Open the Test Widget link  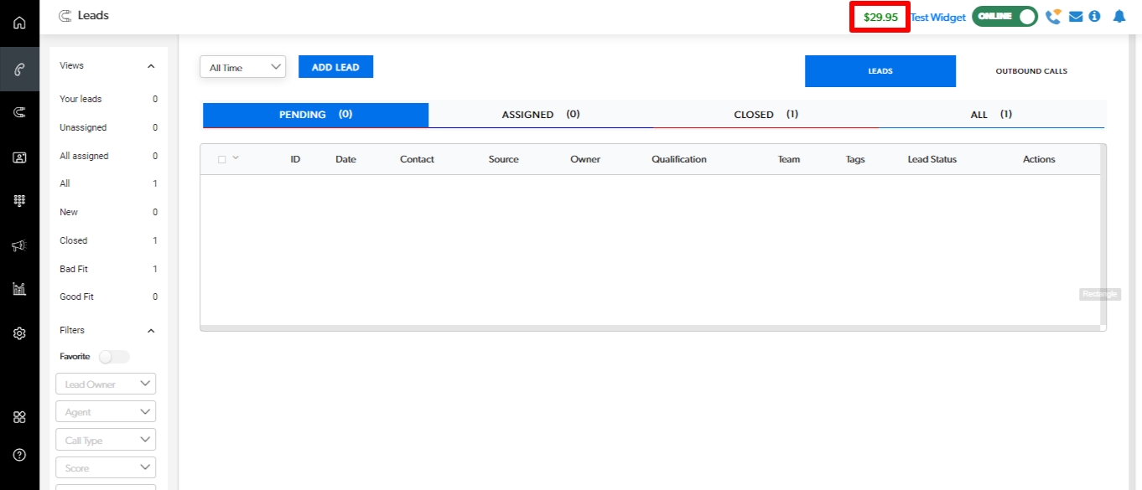point(937,18)
